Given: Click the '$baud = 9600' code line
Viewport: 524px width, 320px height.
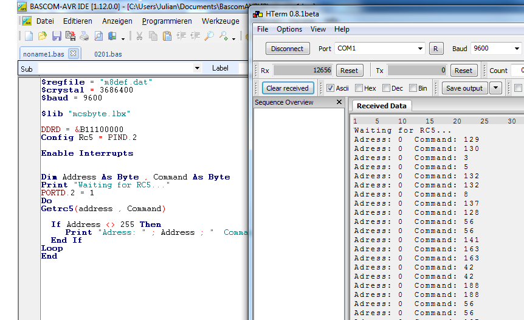Looking at the screenshot, I should [72, 98].
